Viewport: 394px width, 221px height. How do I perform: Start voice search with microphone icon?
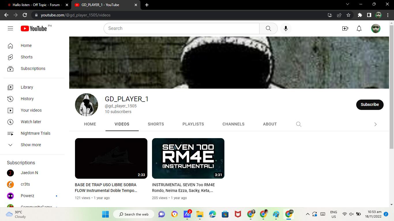(x=286, y=28)
